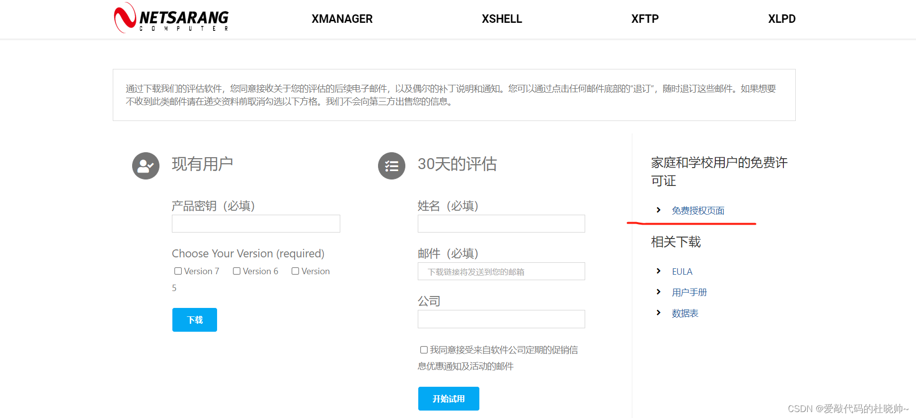Click the 30天的评估 heading text
The image size is (916, 418).
(x=457, y=164)
